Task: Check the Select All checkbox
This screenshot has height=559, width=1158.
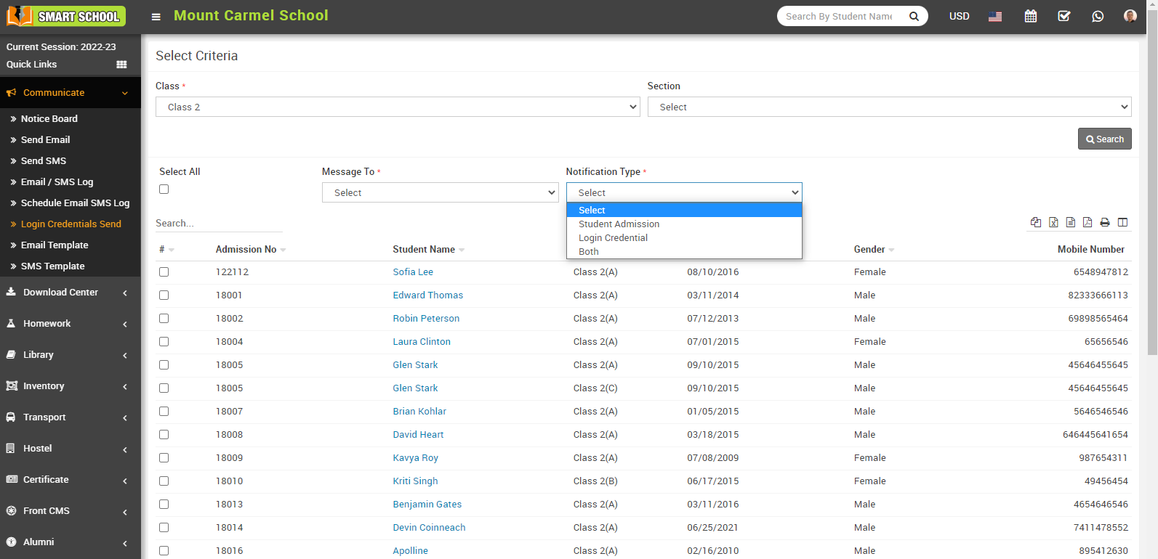Action: pos(164,189)
